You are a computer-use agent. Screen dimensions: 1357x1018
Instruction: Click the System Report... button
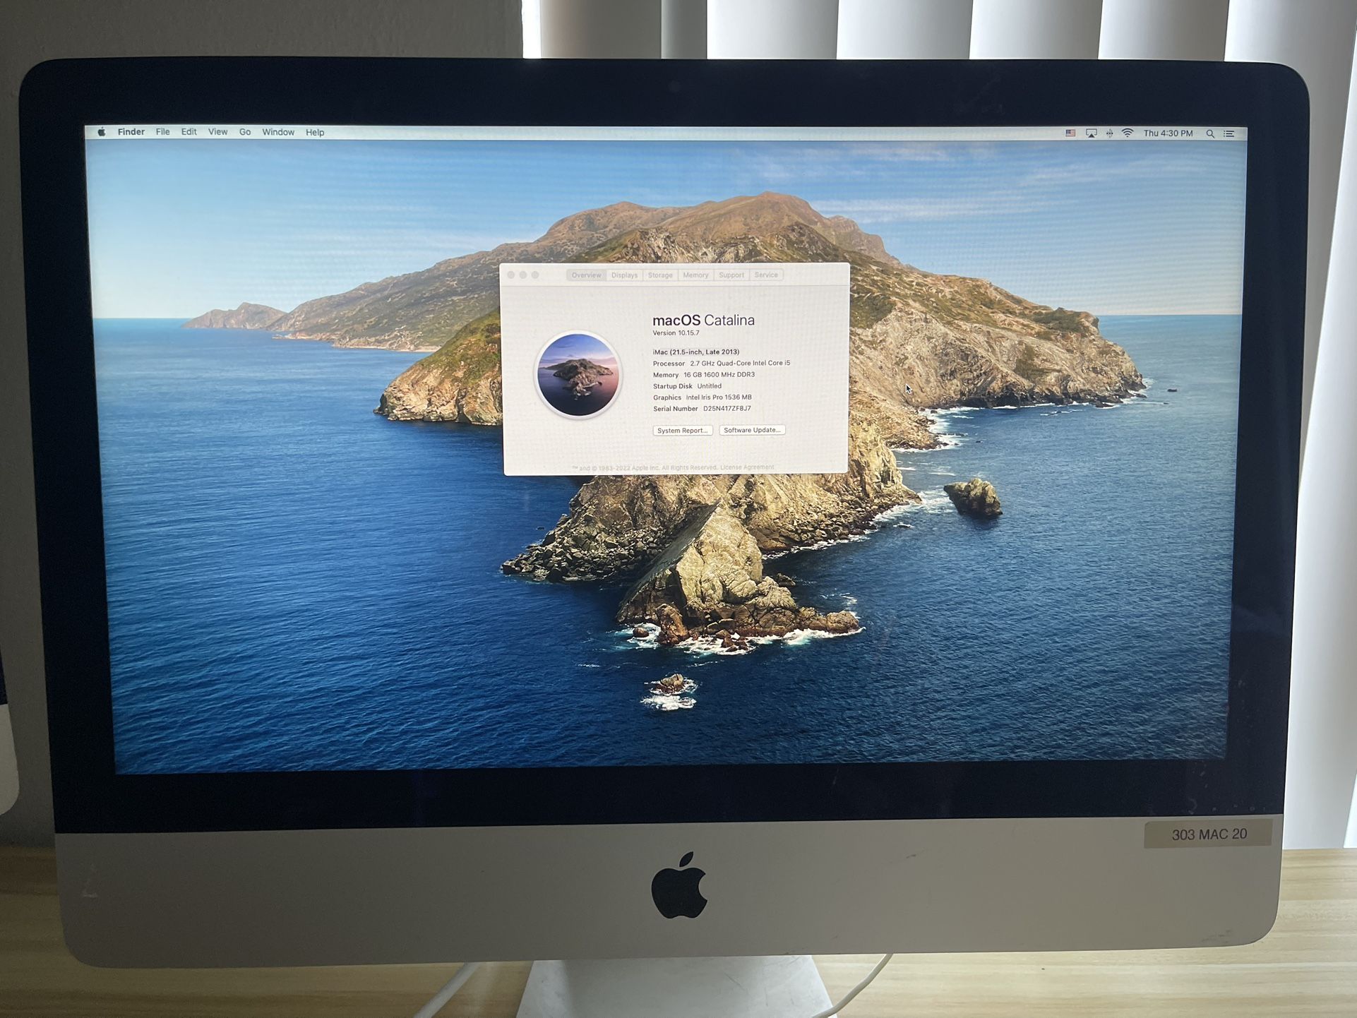click(x=683, y=431)
